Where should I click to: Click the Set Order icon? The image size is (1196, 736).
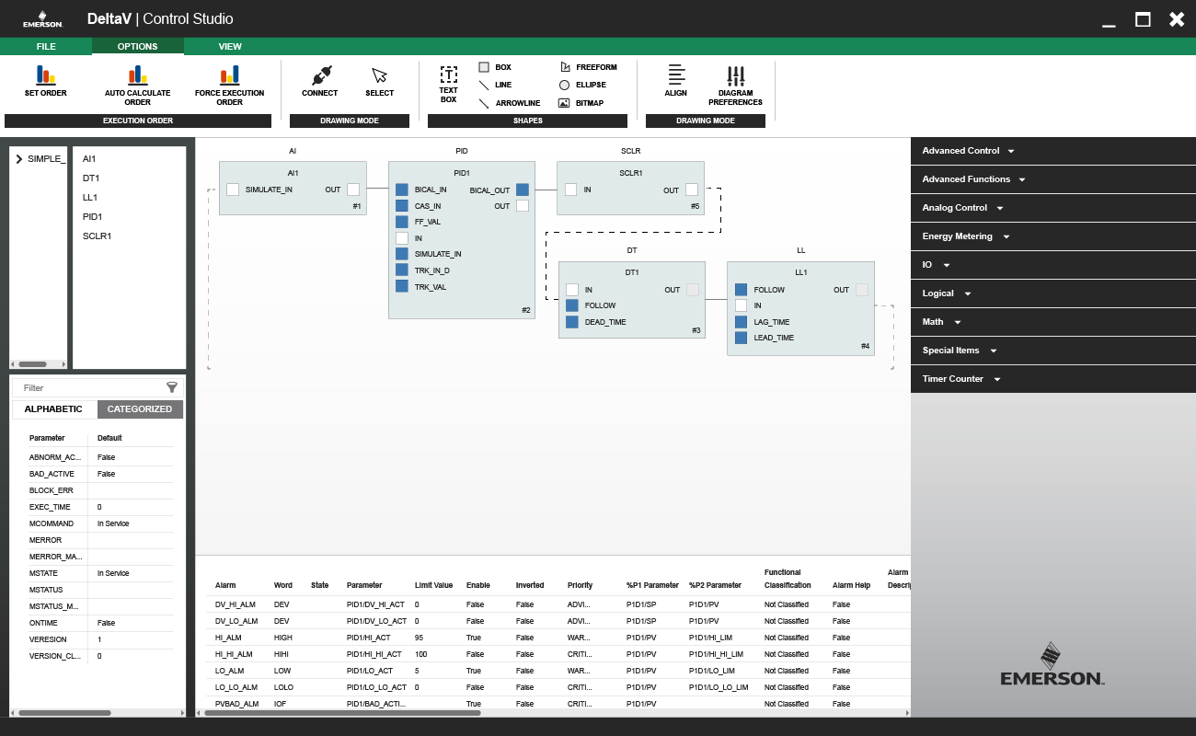(46, 75)
